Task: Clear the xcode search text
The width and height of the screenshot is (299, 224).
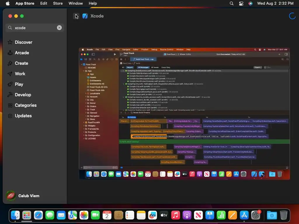Action: [x=59, y=28]
